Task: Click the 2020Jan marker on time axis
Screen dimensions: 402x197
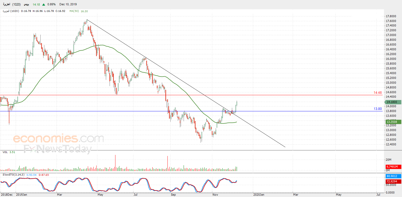Action: tap(258, 195)
